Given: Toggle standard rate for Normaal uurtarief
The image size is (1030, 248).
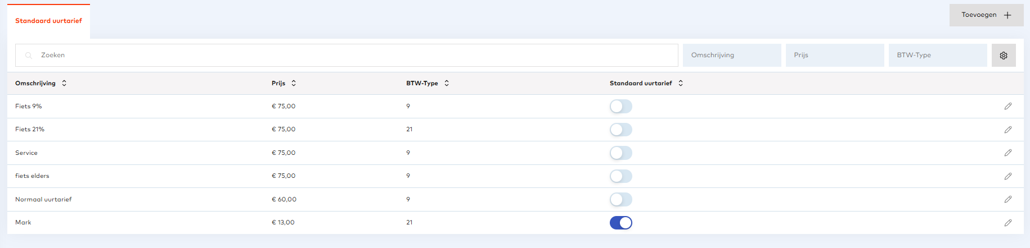Looking at the screenshot, I should coord(621,199).
